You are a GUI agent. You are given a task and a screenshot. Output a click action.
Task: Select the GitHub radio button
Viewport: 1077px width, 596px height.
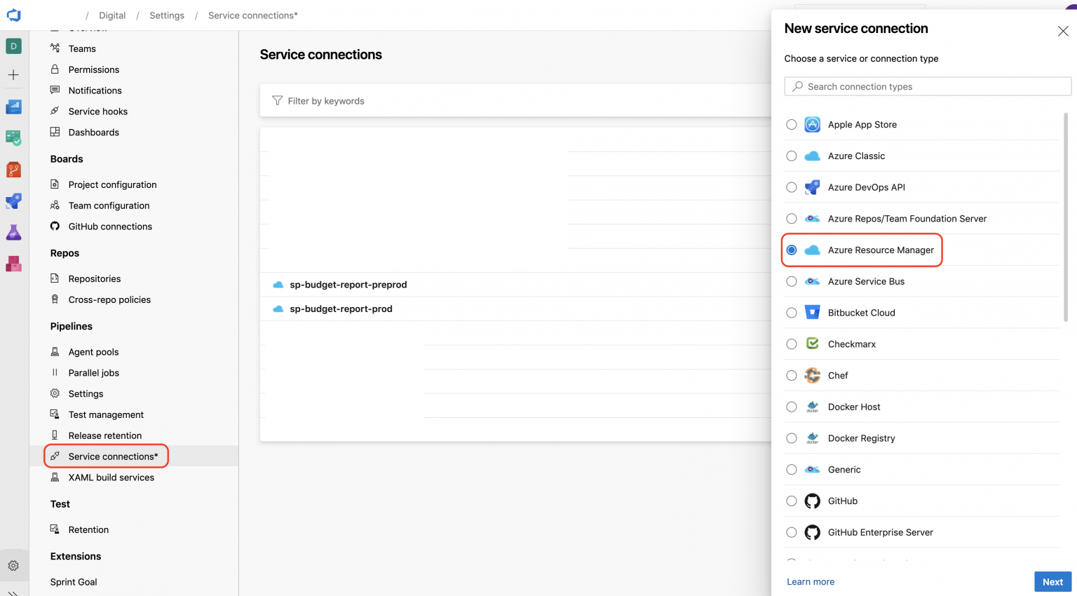792,501
